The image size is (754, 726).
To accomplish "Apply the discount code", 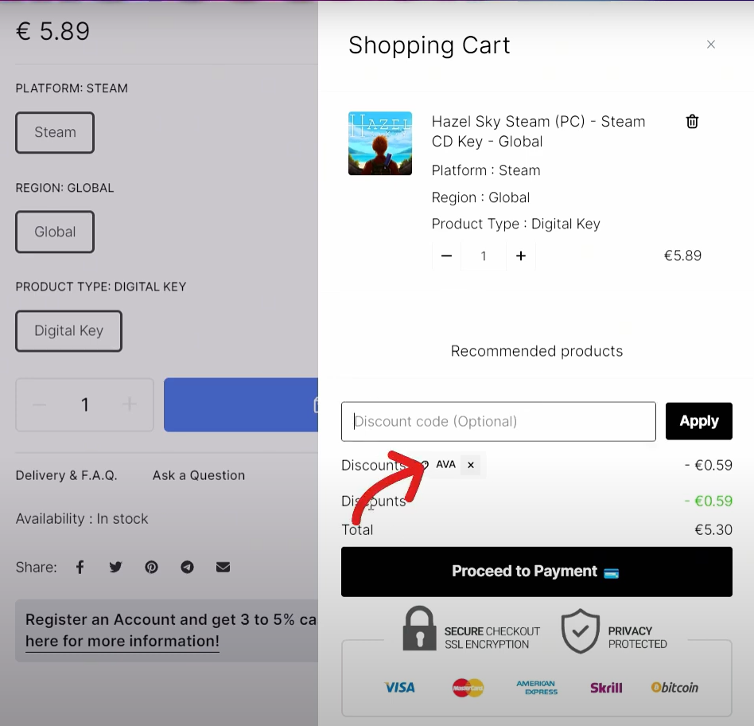I will (698, 421).
